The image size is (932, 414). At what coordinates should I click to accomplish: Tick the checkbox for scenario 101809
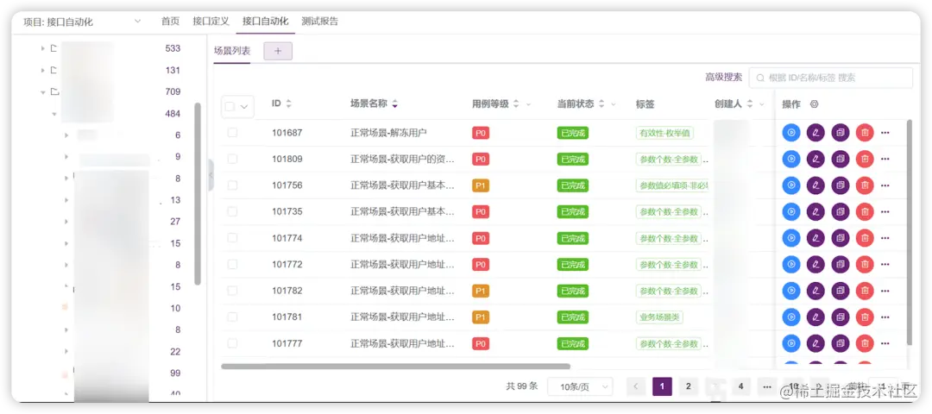click(232, 159)
